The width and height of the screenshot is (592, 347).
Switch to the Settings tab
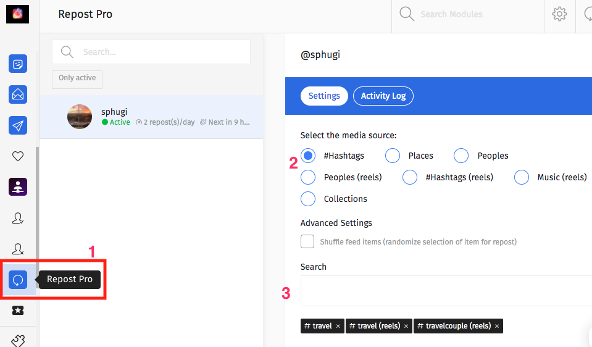tap(324, 96)
